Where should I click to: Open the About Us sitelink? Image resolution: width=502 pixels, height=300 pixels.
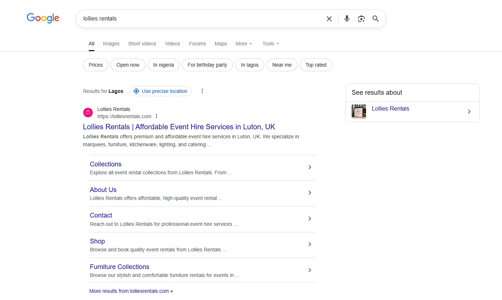click(x=103, y=190)
